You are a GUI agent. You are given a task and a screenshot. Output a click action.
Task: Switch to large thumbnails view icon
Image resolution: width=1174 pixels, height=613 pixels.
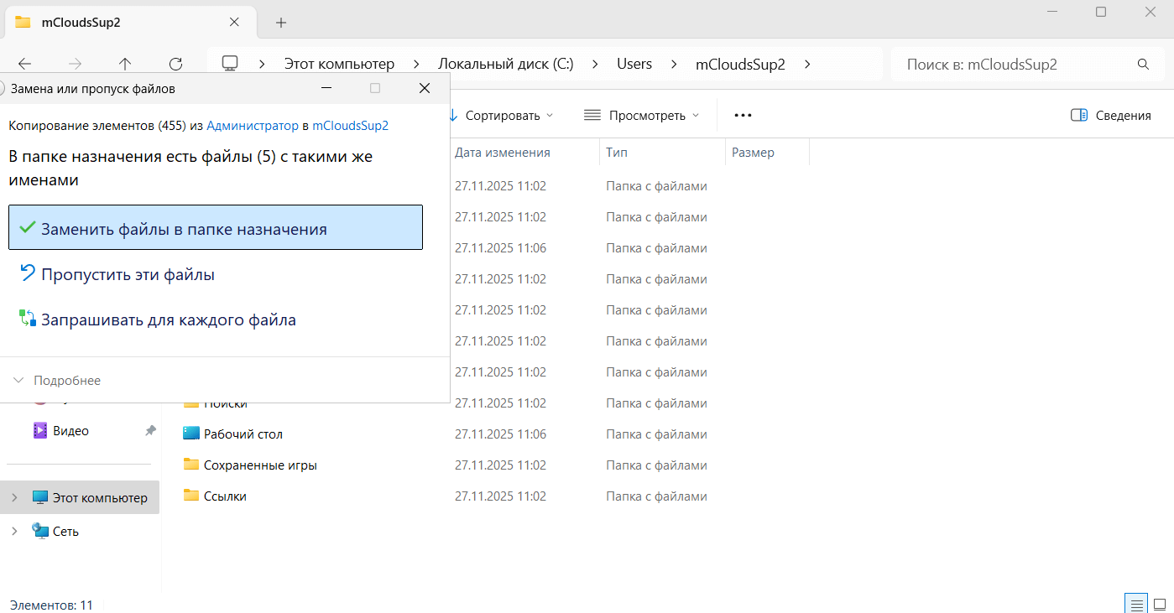[x=1160, y=604]
